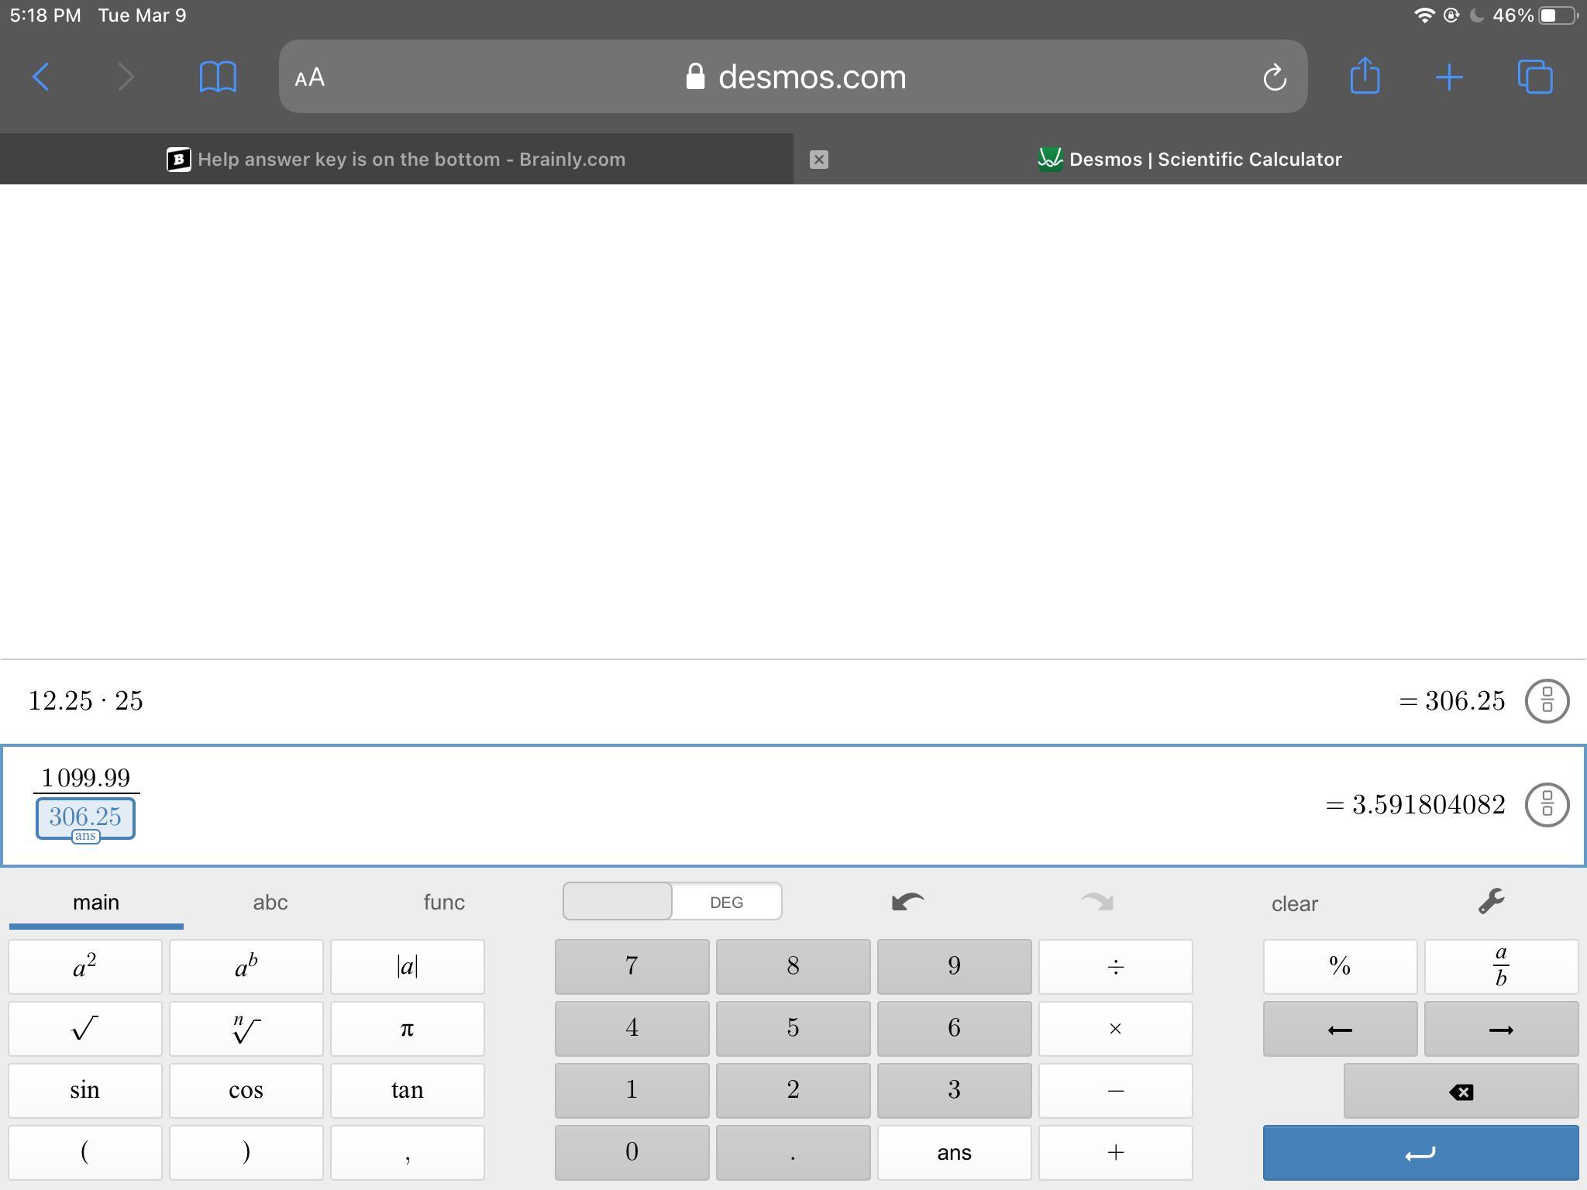Switch angle mode to radians
1587x1190 pixels.
tap(618, 902)
